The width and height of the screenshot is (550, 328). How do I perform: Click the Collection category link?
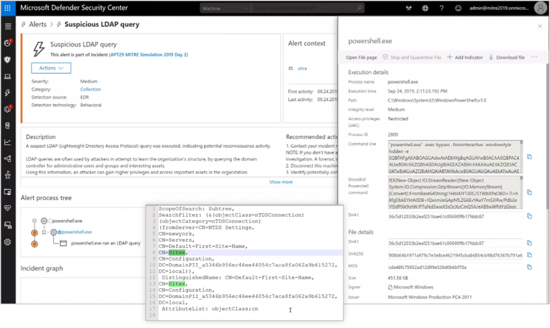(x=90, y=89)
